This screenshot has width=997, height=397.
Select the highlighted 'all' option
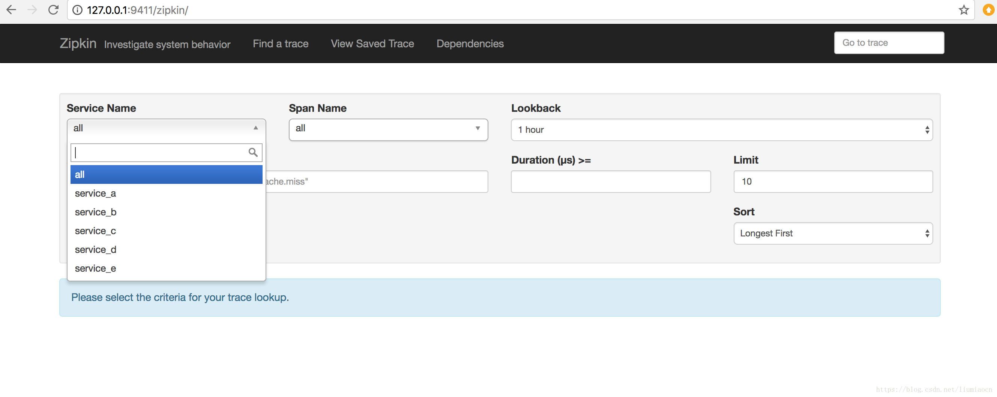(x=167, y=174)
